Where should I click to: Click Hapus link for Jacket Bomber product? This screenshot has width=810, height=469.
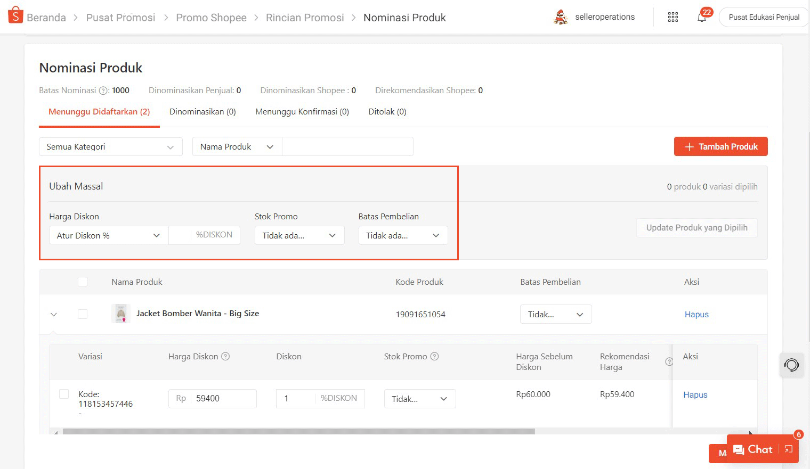[x=696, y=315]
